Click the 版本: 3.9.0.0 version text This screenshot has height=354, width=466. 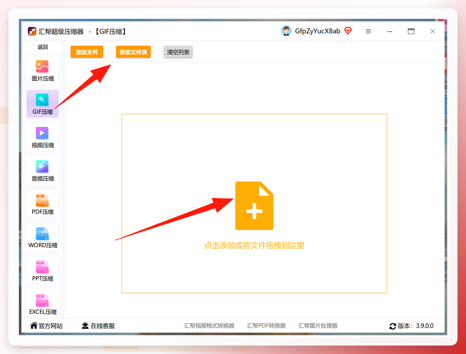click(x=415, y=326)
